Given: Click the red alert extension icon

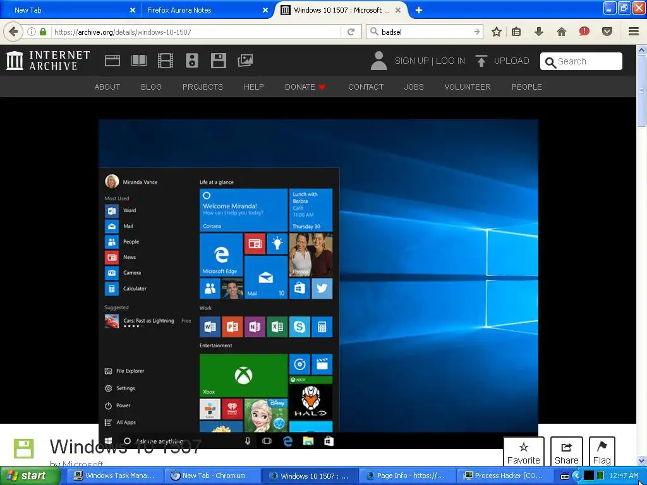Looking at the screenshot, I should click(584, 32).
